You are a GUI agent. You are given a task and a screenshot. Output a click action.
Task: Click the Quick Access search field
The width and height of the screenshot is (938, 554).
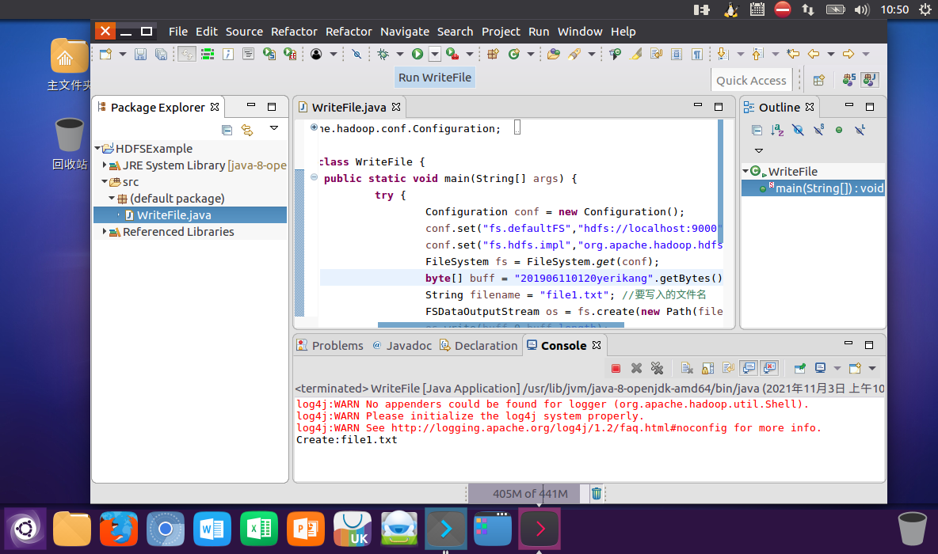[751, 80]
